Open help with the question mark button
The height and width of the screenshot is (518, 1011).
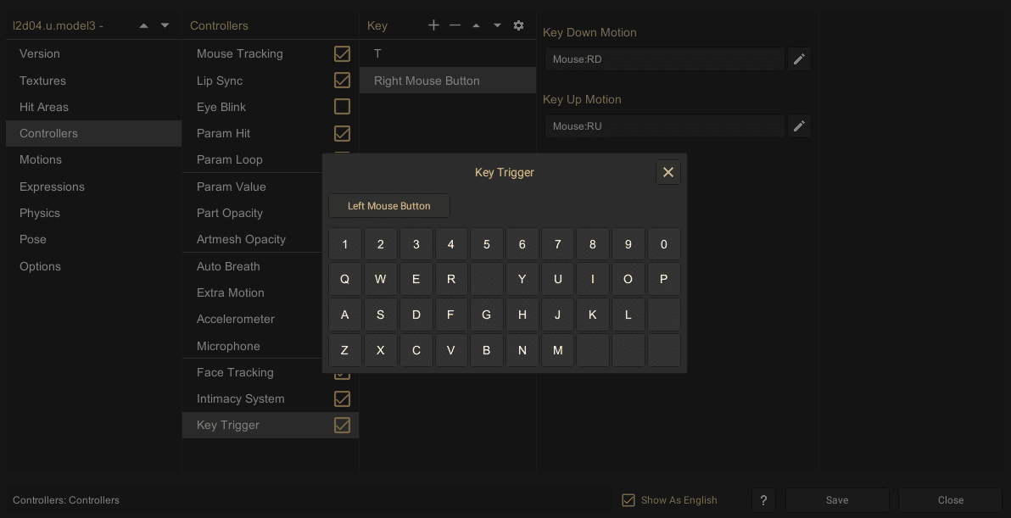pos(763,500)
